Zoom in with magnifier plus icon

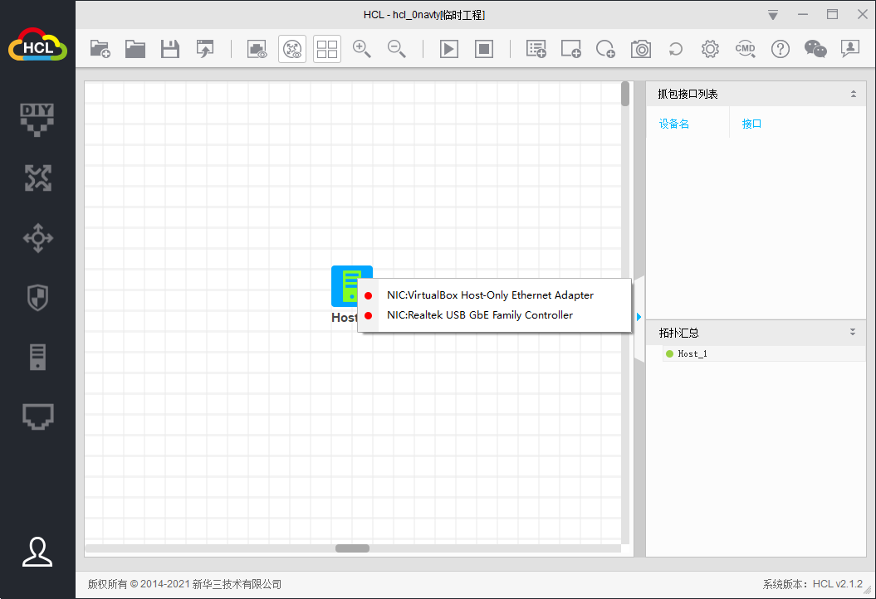[x=362, y=49]
